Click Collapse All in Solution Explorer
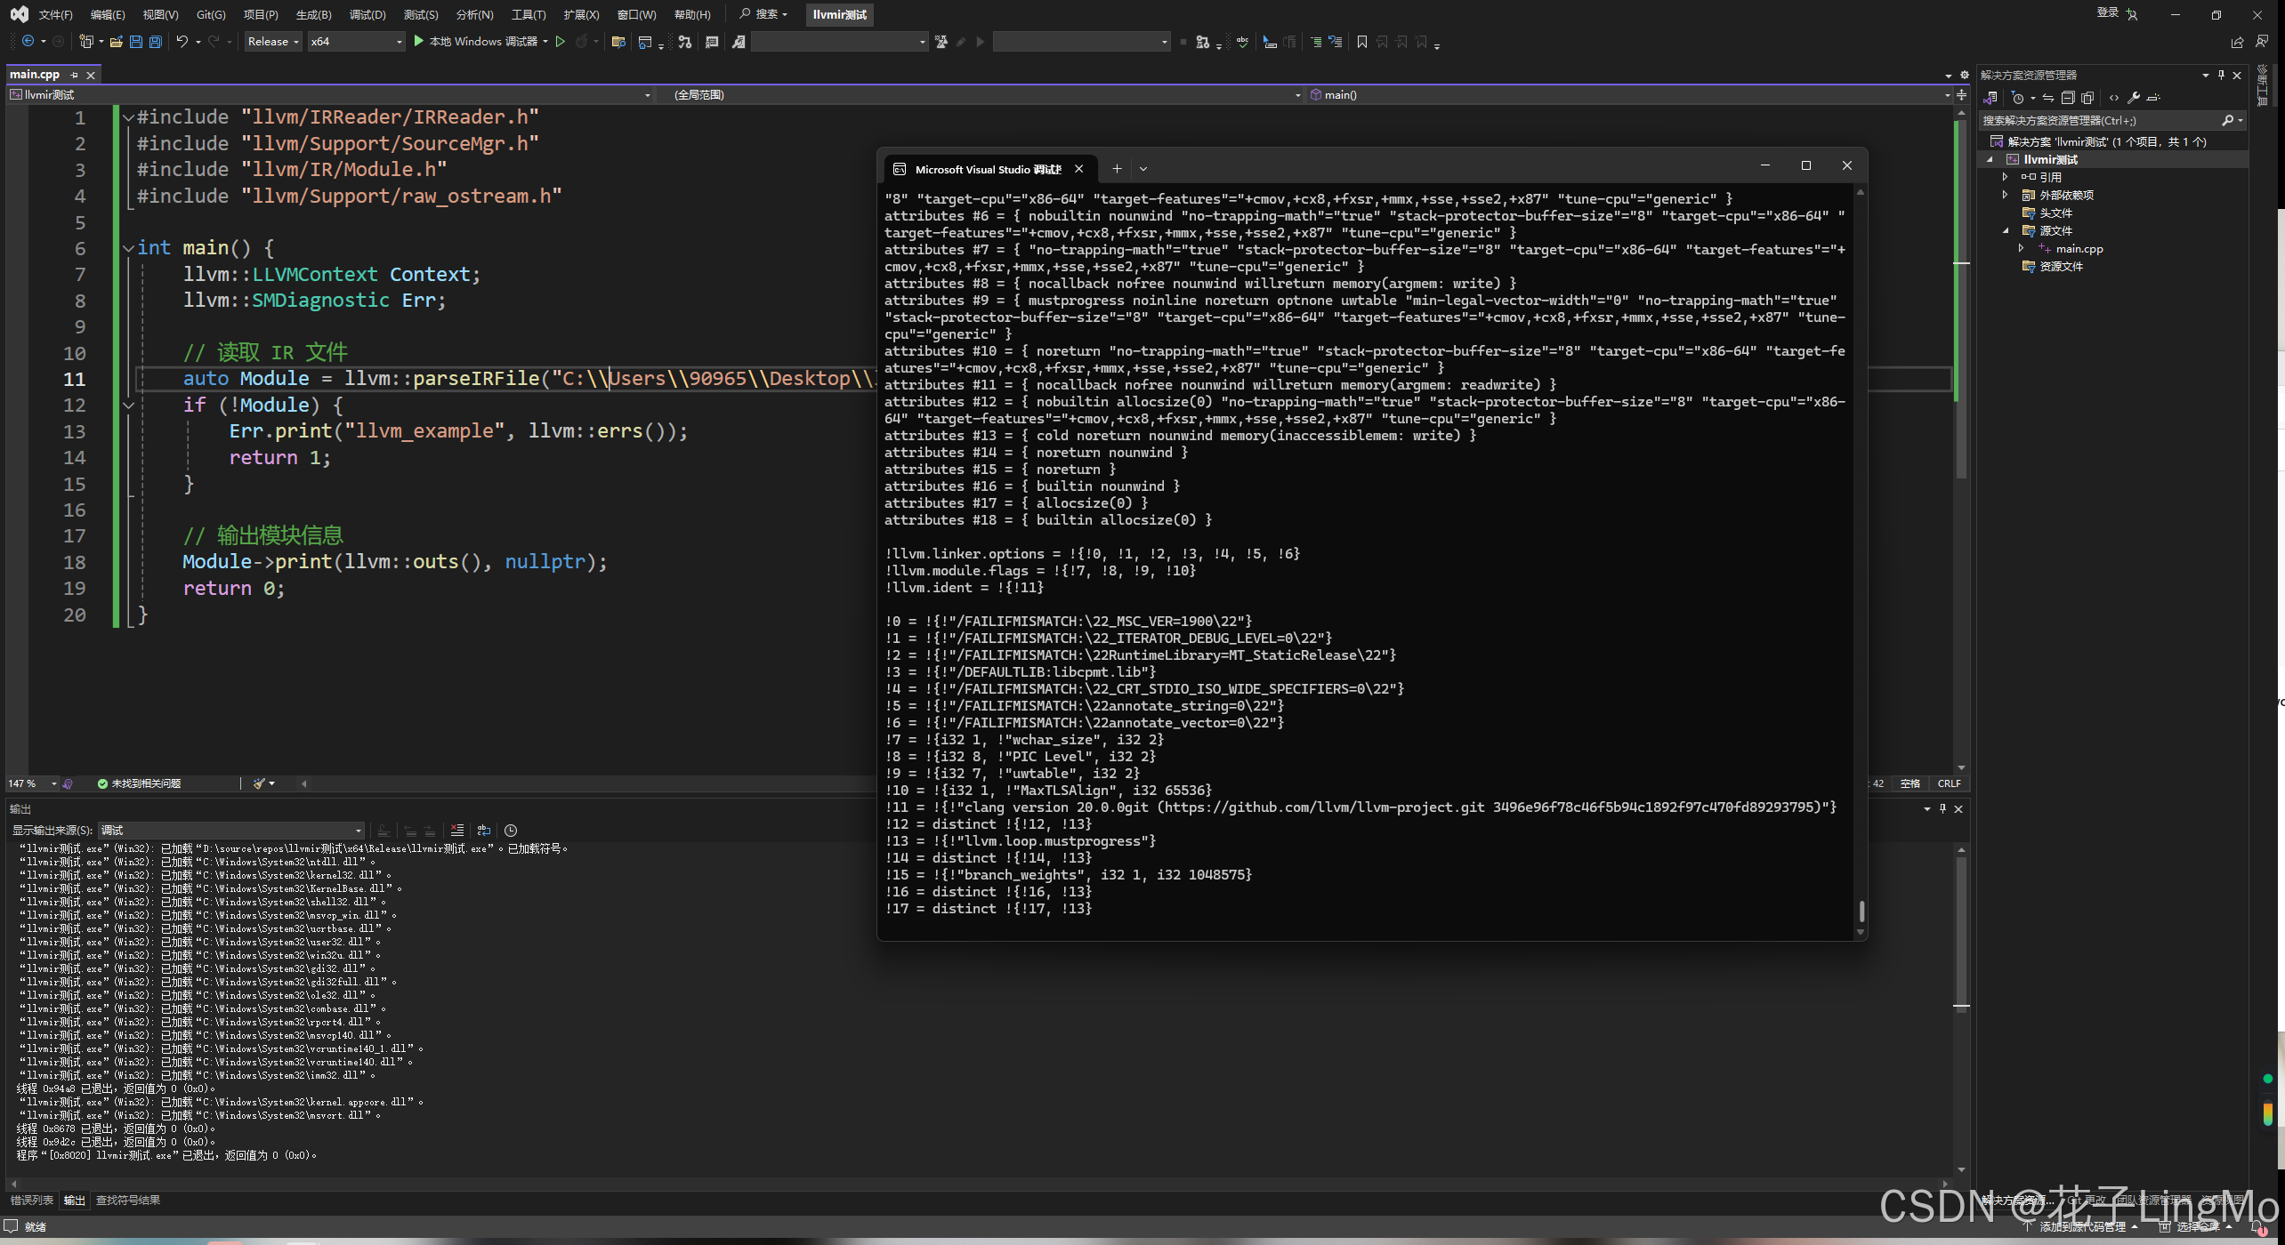2285x1245 pixels. (2068, 98)
